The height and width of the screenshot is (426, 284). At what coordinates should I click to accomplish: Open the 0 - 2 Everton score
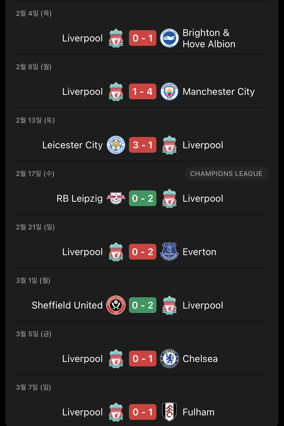point(143,252)
